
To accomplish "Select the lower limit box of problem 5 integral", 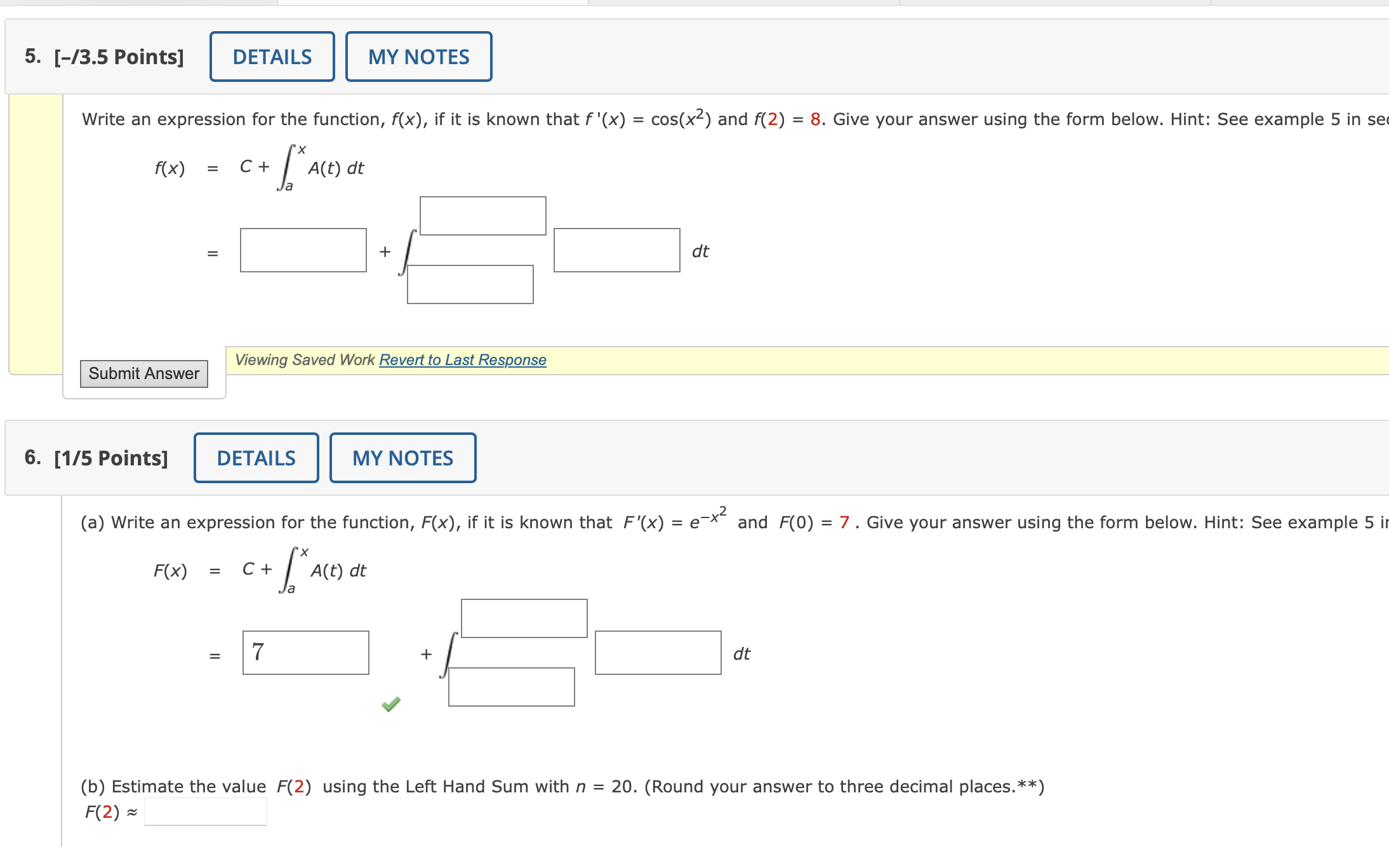I will tap(470, 286).
